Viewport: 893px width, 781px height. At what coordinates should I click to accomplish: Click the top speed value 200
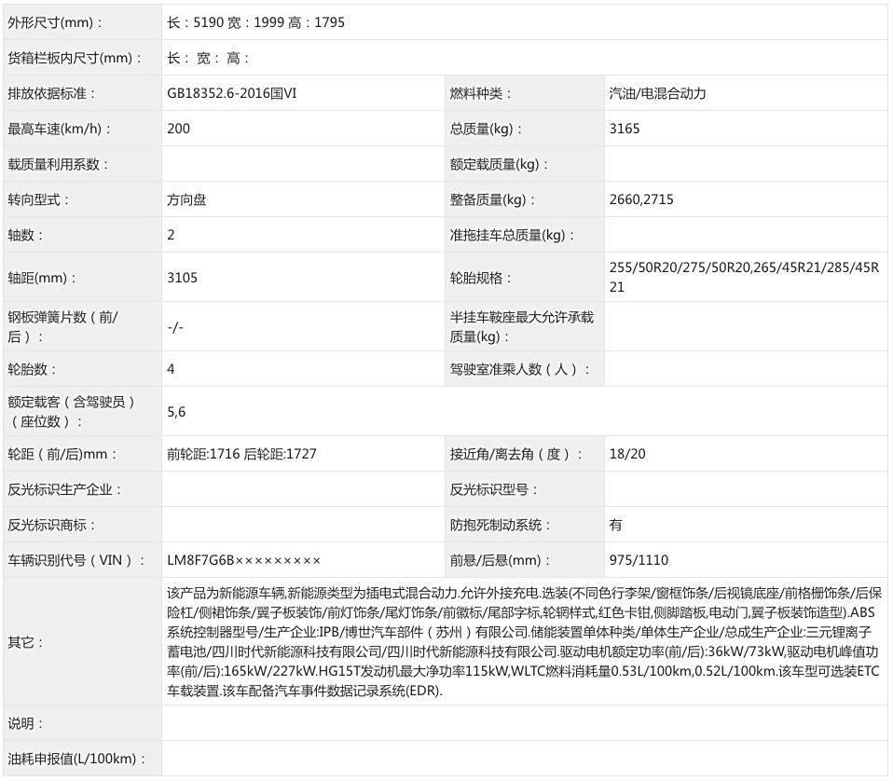pos(176,129)
